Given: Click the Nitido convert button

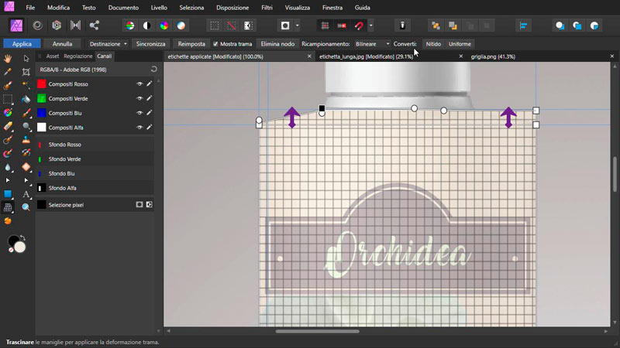Looking at the screenshot, I should click(433, 44).
